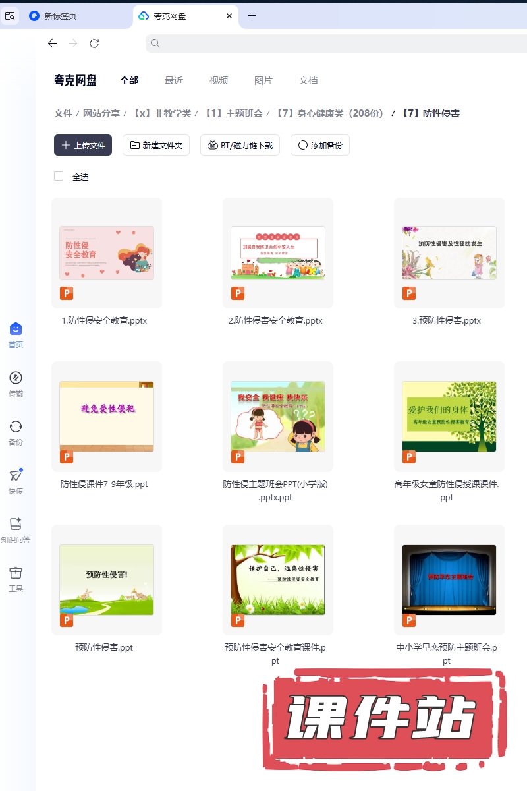Open the 传输 transfer sidebar icon
The width and height of the screenshot is (527, 791).
(x=16, y=378)
